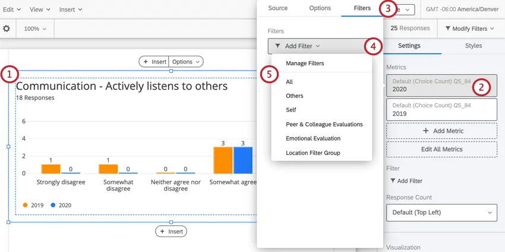The width and height of the screenshot is (505, 252).
Task: Click the funnel icon in Add Filter button
Action: [x=277, y=46]
